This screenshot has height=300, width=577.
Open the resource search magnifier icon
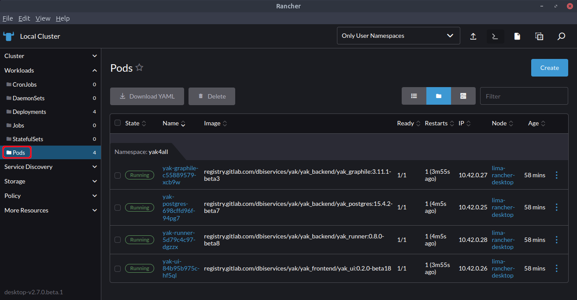(561, 36)
